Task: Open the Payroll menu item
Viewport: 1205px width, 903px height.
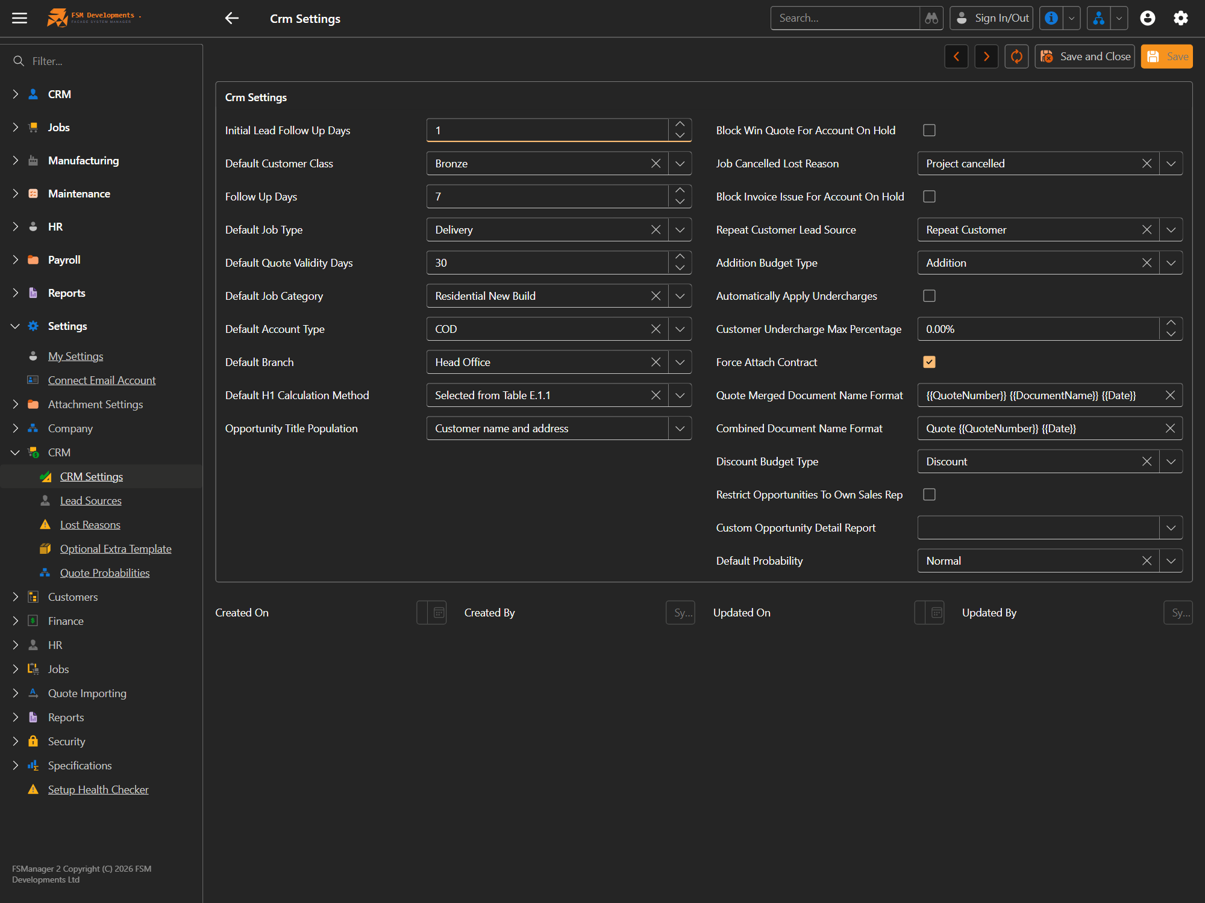Action: (64, 259)
